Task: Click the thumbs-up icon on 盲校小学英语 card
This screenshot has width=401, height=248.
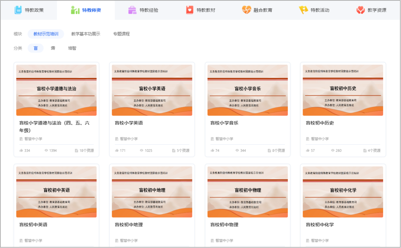Action: pos(116,150)
